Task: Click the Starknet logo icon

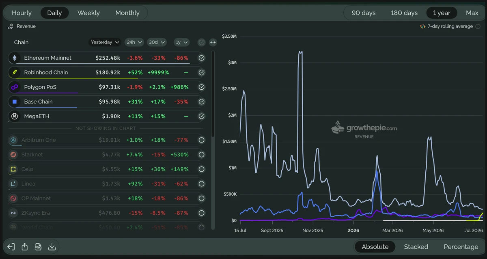Action: [13, 155]
